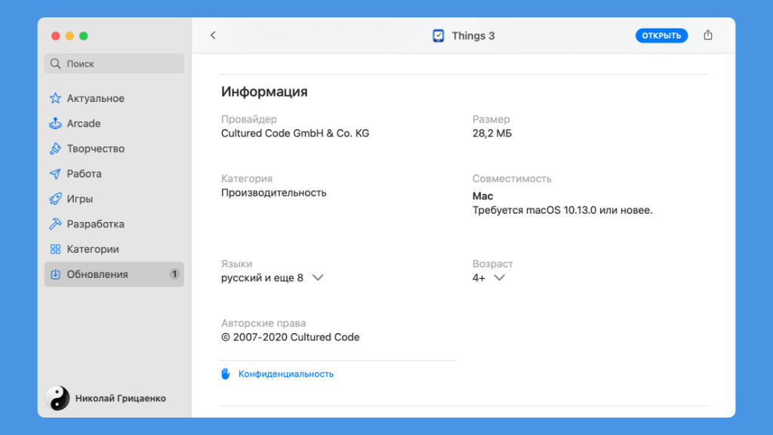Click the Категория field label
The image size is (773, 435).
coord(247,178)
